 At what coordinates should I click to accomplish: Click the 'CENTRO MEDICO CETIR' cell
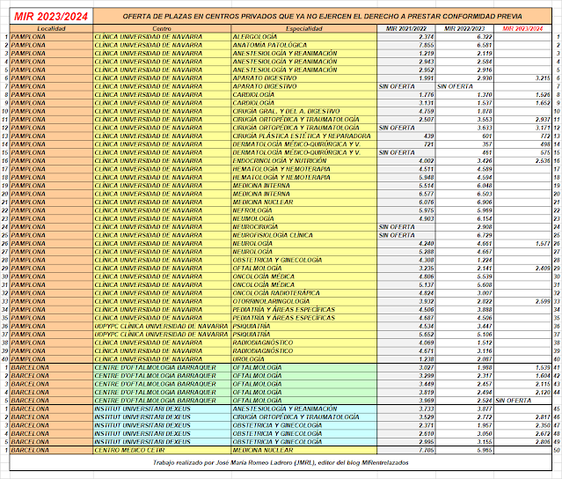[162, 450]
